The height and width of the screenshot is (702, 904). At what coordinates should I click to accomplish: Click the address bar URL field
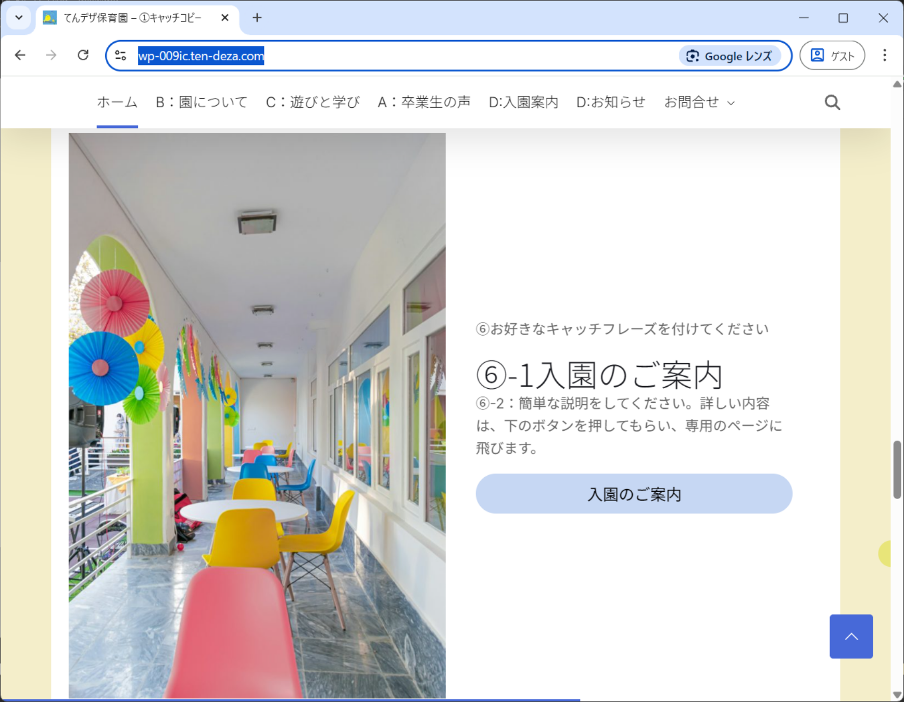click(x=406, y=56)
